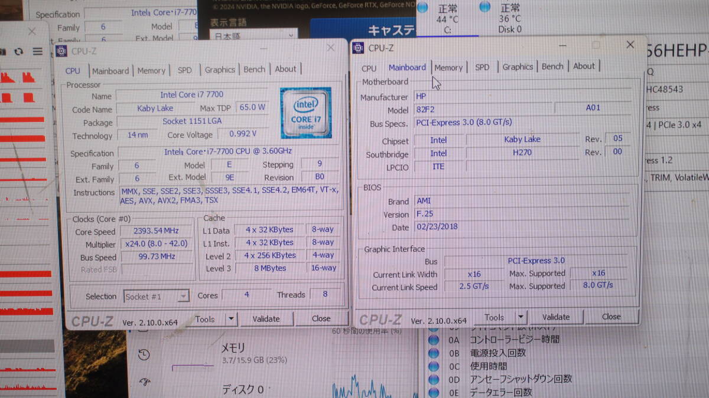Open the 表示言語 日本語 language dropdown
The height and width of the screenshot is (398, 709).
click(253, 35)
